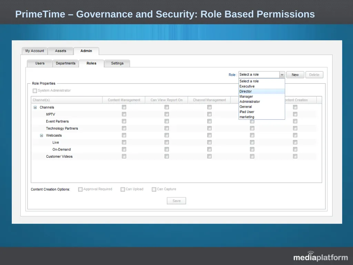353x265 pixels.
Task: Pick Director in role dropdown
Action: 262,91
